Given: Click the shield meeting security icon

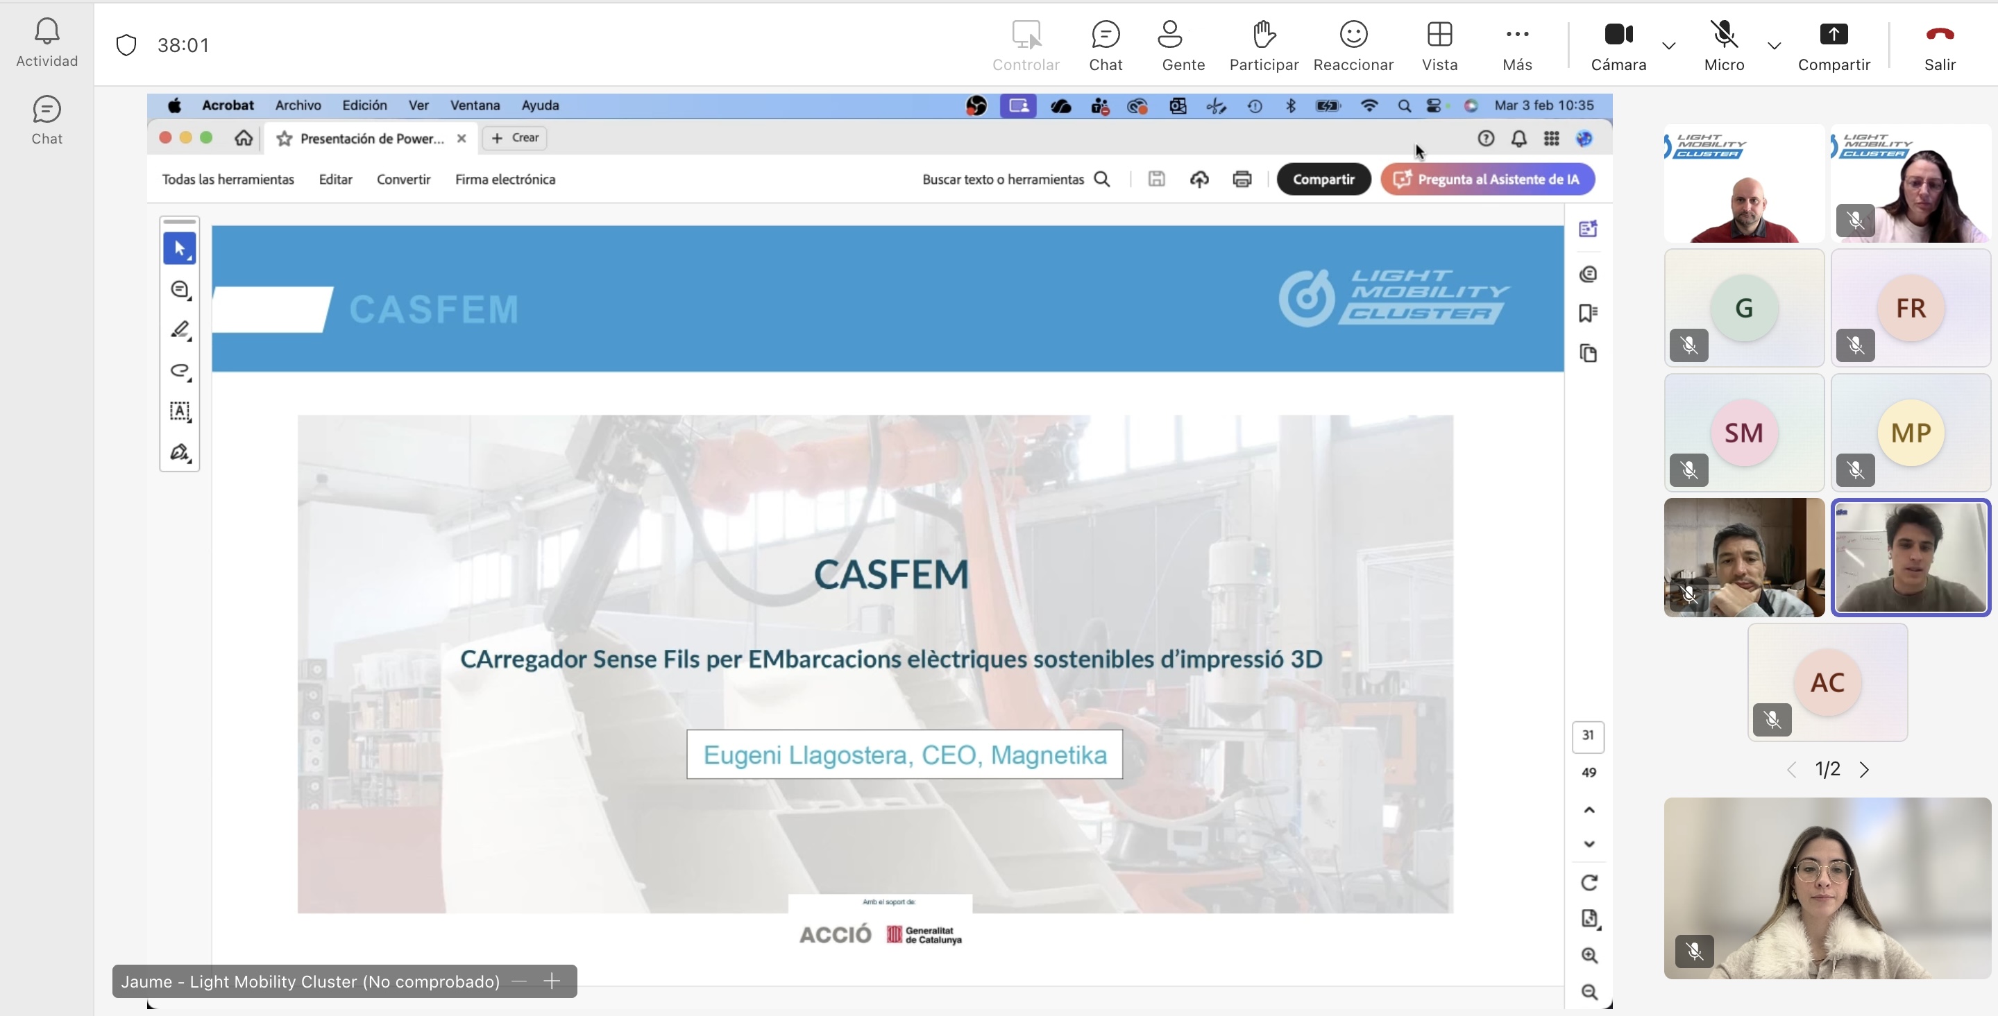Looking at the screenshot, I should [126, 45].
